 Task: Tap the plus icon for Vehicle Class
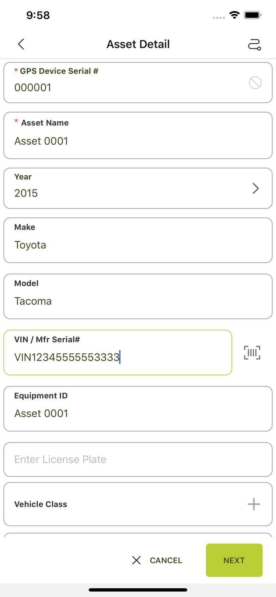coord(254,504)
